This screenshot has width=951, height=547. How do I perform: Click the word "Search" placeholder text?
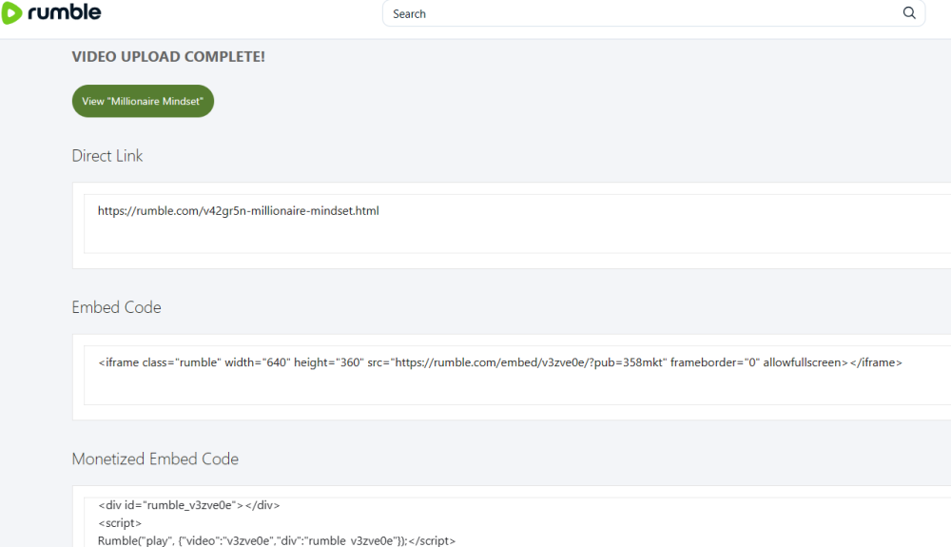point(409,14)
